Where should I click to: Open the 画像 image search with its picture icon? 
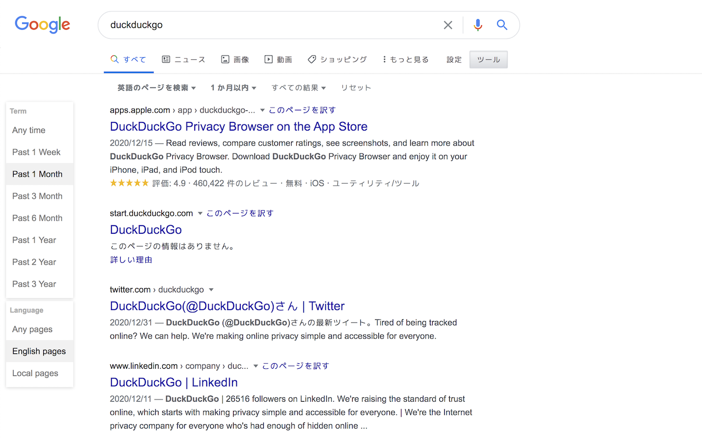tap(226, 59)
